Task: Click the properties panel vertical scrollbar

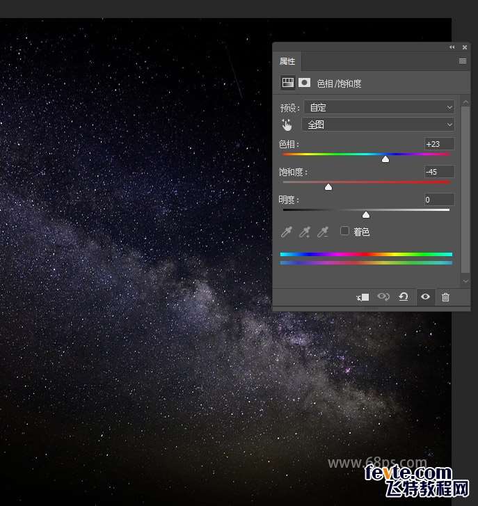Action: click(x=465, y=190)
